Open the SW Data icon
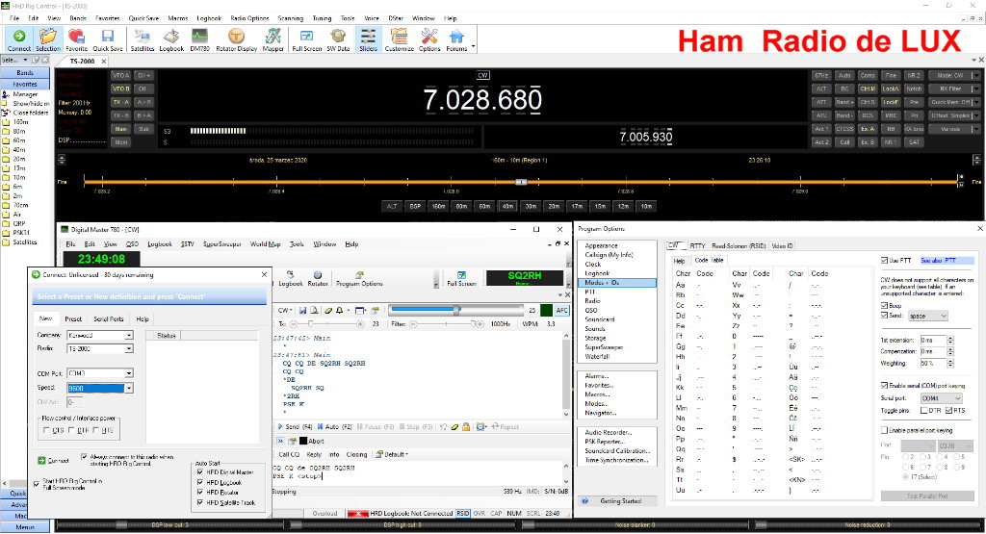The height and width of the screenshot is (534, 986). [x=338, y=38]
